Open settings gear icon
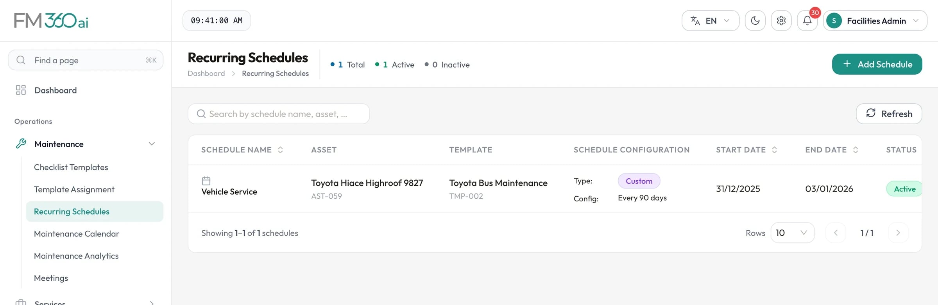The image size is (938, 305). coord(781,21)
